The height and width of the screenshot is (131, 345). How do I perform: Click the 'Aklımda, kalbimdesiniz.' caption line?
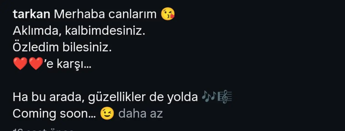pyautogui.click(x=79, y=31)
